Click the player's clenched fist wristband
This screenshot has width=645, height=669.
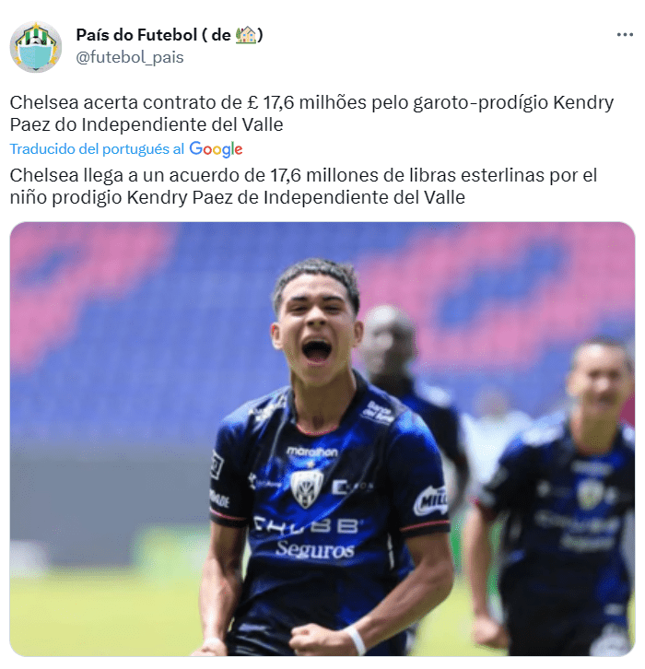coord(356,639)
